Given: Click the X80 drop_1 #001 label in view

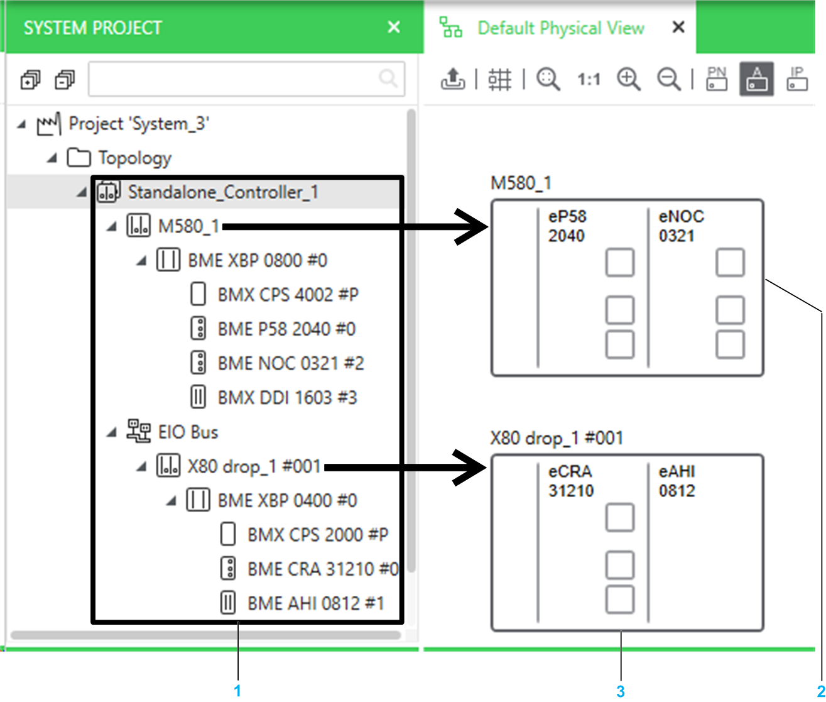Looking at the screenshot, I should (557, 438).
